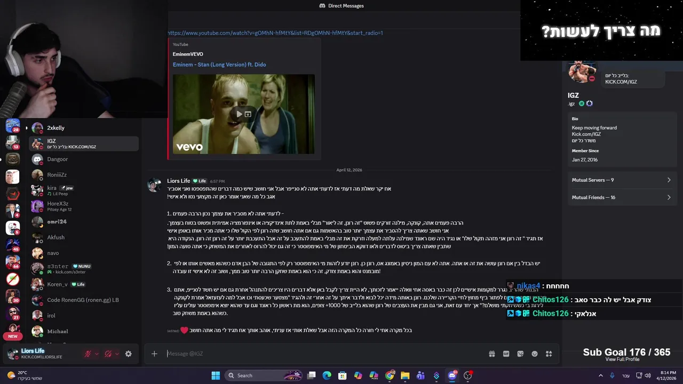683x384 pixels.
Task: Click the taskbar Search box
Action: 263,375
